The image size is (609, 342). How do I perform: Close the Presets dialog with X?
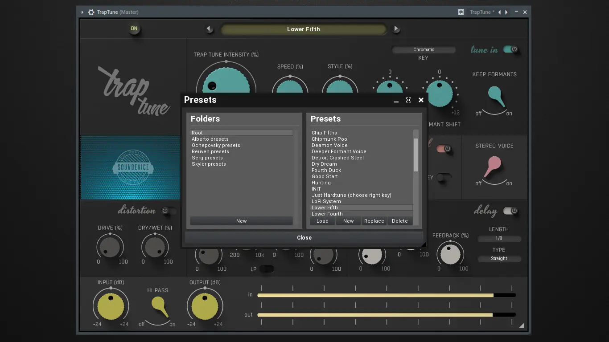[x=421, y=100]
